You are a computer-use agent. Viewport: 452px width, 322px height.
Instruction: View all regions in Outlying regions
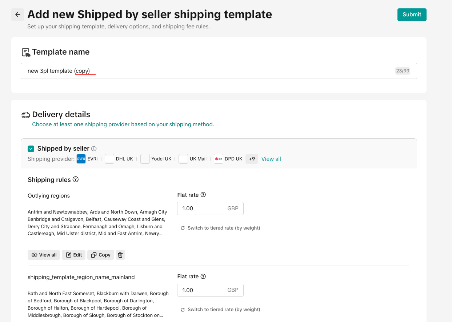coord(44,255)
